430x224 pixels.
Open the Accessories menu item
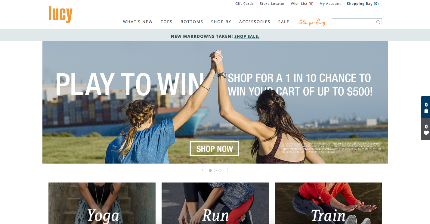(x=255, y=22)
